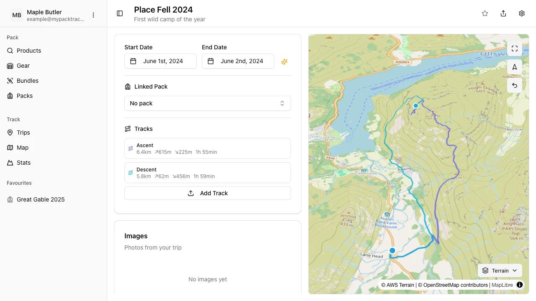Enter fullscreen map view

[515, 48]
